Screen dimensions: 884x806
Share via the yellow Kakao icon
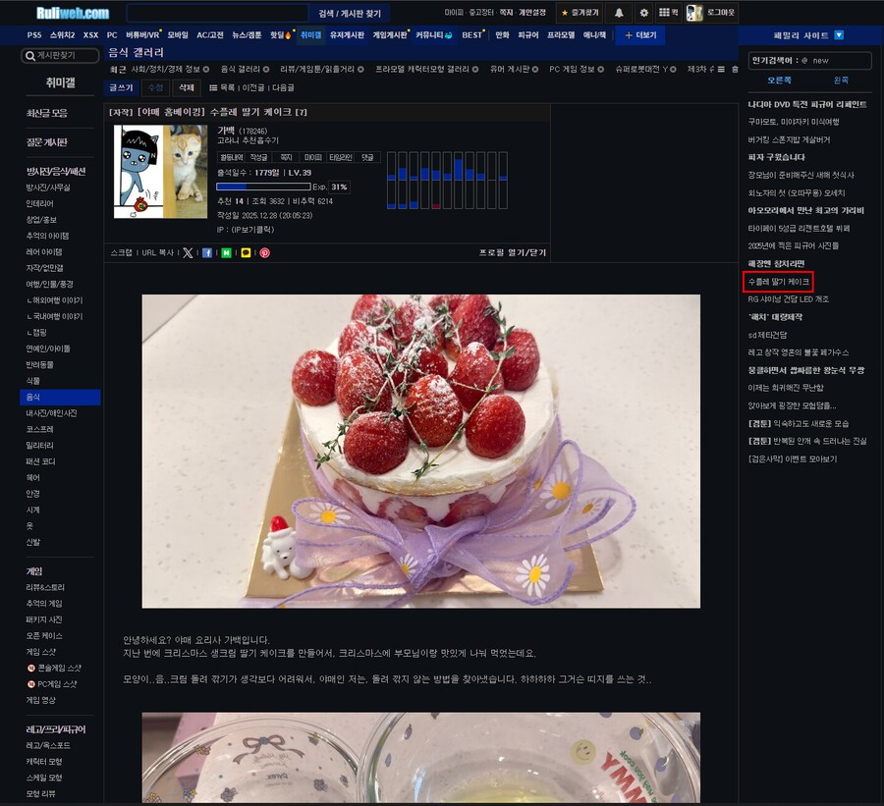pyautogui.click(x=247, y=251)
